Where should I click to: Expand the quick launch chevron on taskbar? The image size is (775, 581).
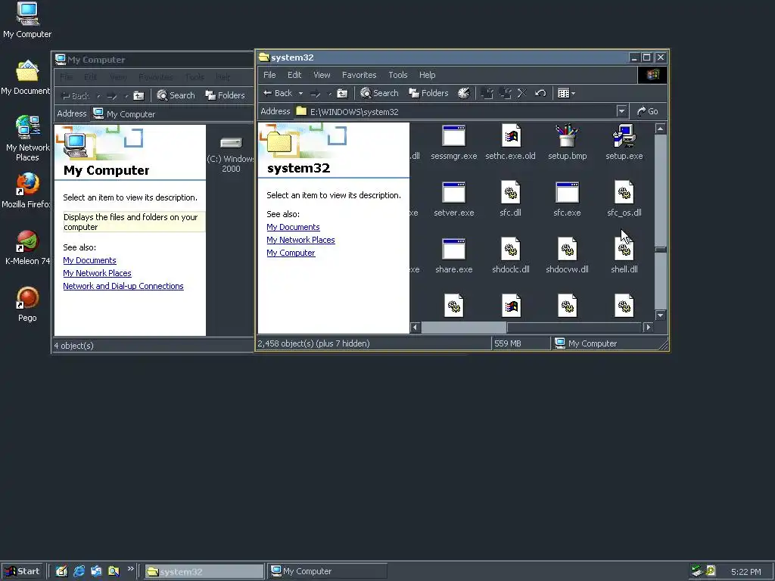130,569
